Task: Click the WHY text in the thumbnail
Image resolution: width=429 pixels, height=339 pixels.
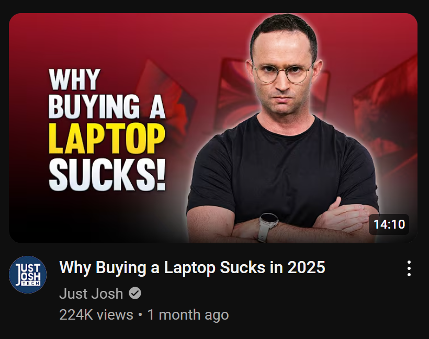Action: click(x=74, y=80)
